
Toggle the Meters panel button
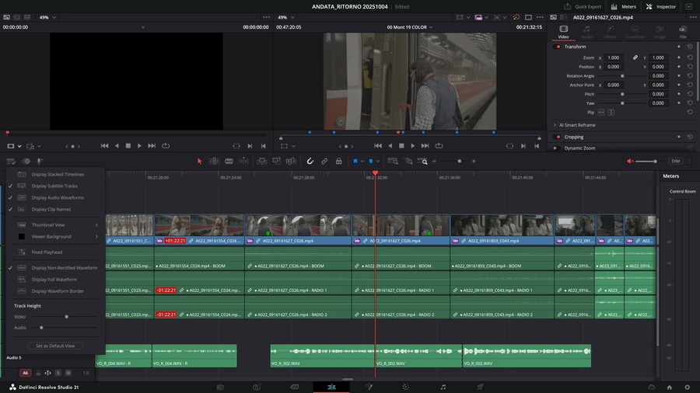(x=623, y=7)
